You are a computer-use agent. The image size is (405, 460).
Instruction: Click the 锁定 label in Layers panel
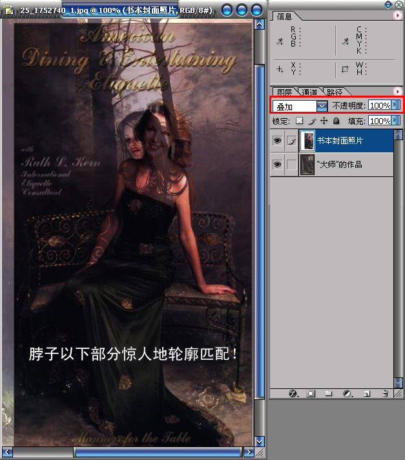pos(281,121)
